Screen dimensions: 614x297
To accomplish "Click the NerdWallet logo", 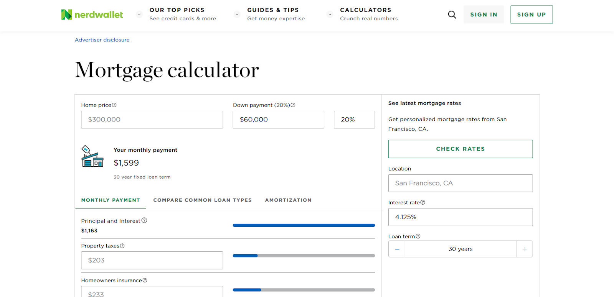I will (x=92, y=15).
